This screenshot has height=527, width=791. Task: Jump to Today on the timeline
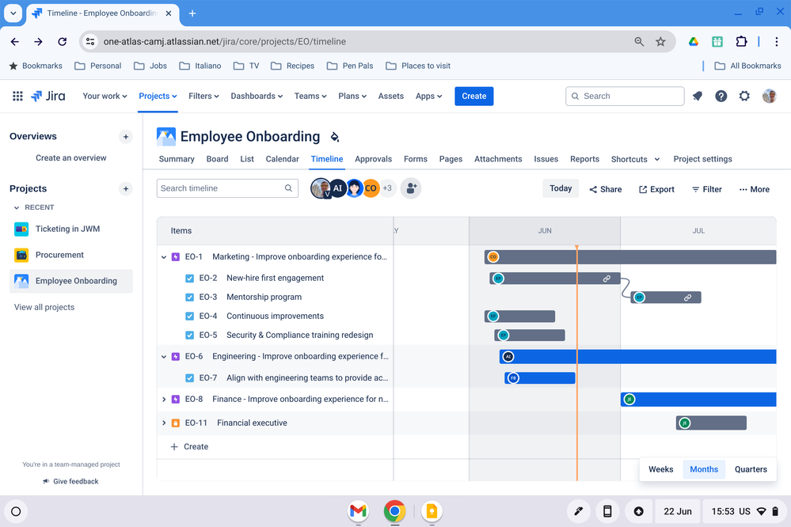click(561, 188)
